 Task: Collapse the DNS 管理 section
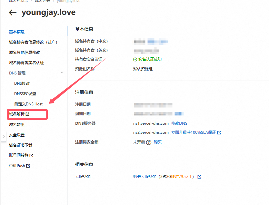(62, 73)
